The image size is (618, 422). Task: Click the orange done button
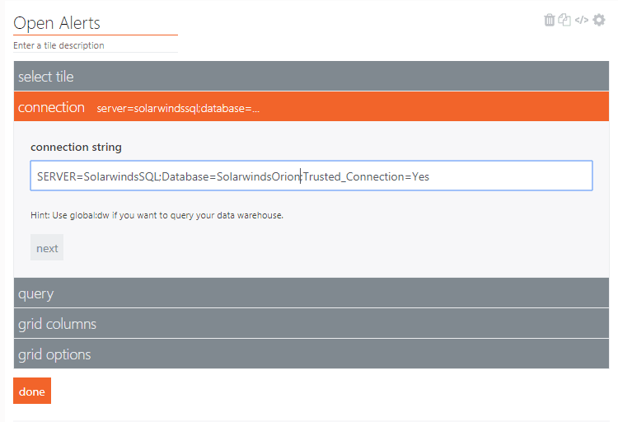tap(32, 392)
